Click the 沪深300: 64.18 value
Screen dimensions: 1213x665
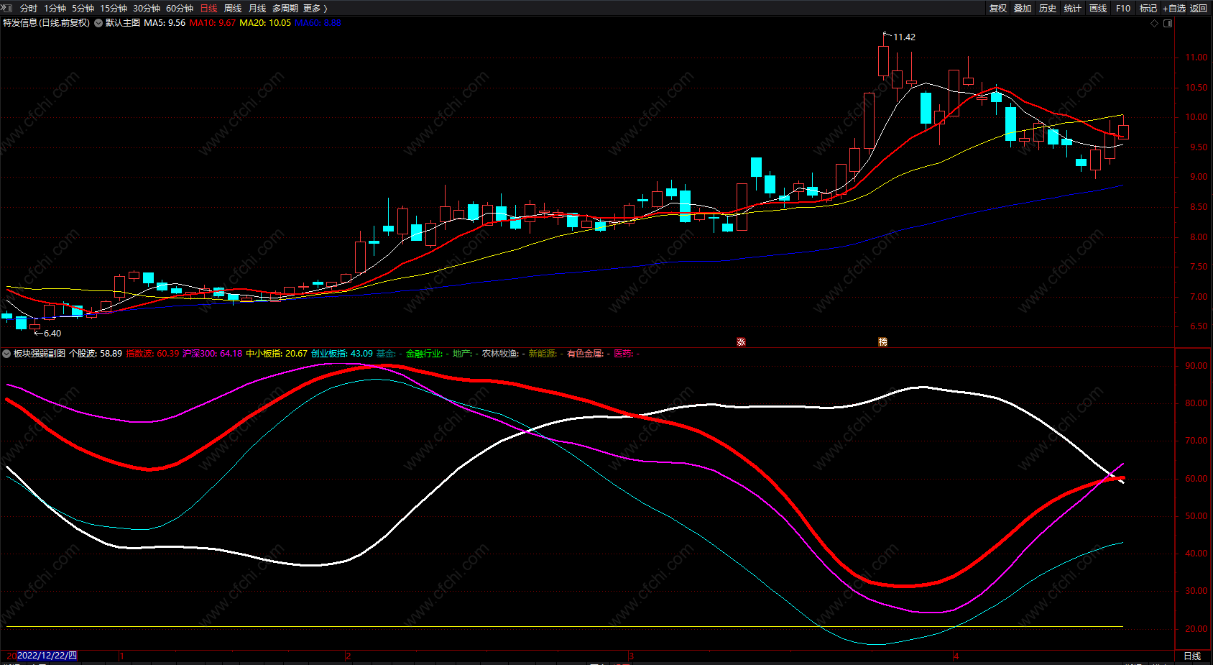tap(213, 354)
